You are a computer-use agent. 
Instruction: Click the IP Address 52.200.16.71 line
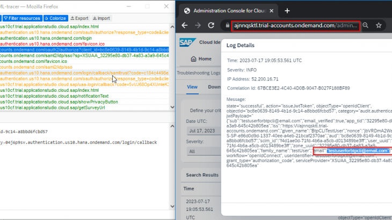pos(252,79)
